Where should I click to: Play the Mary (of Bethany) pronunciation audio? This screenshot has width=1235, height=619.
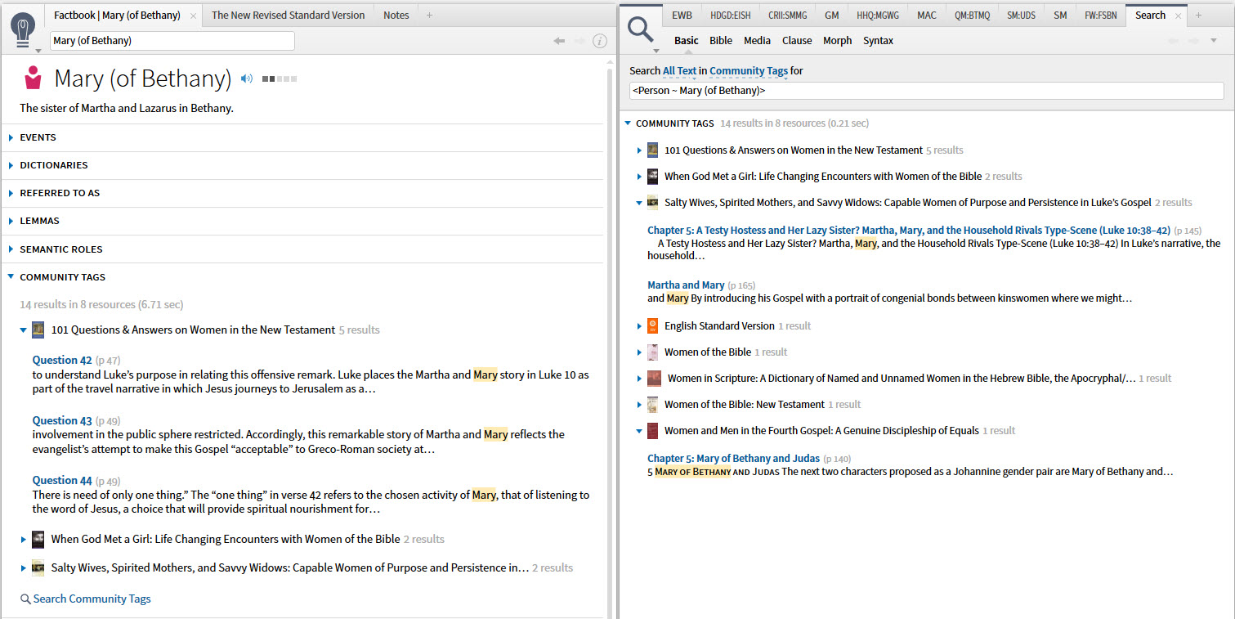click(x=247, y=78)
